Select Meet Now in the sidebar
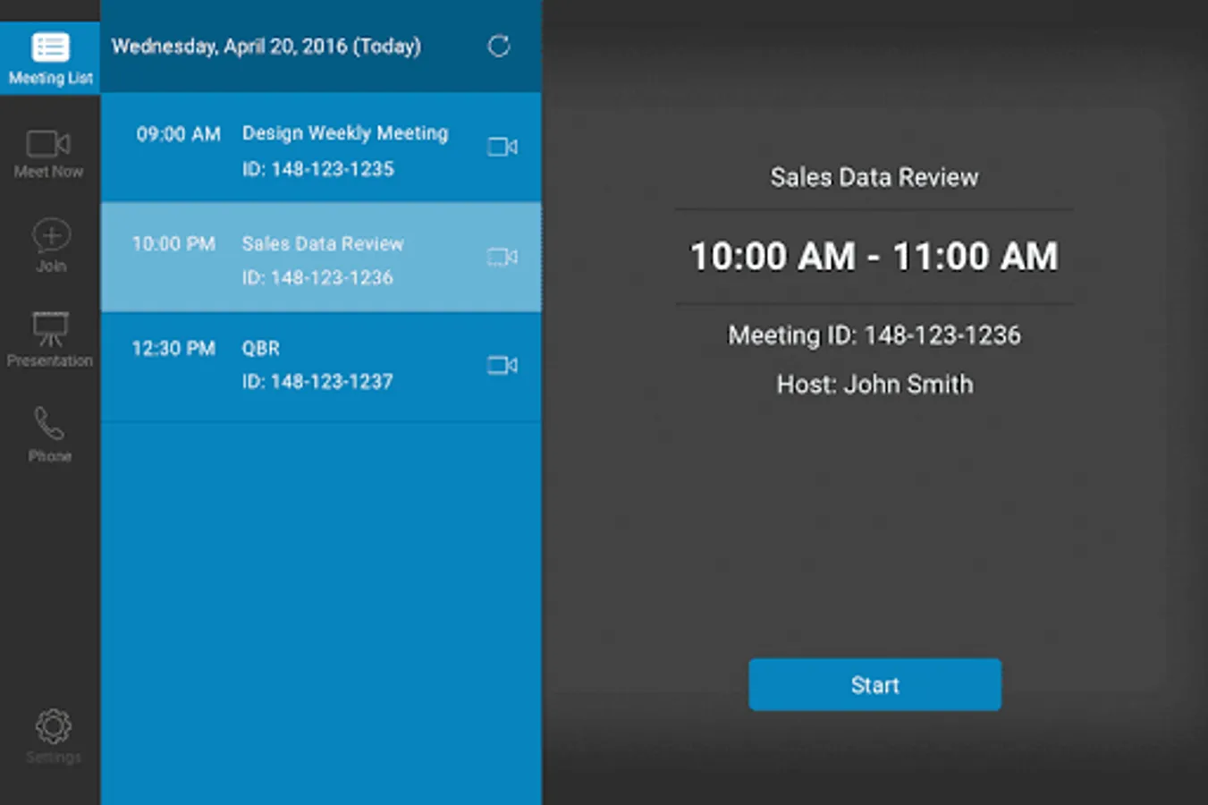 pyautogui.click(x=49, y=153)
